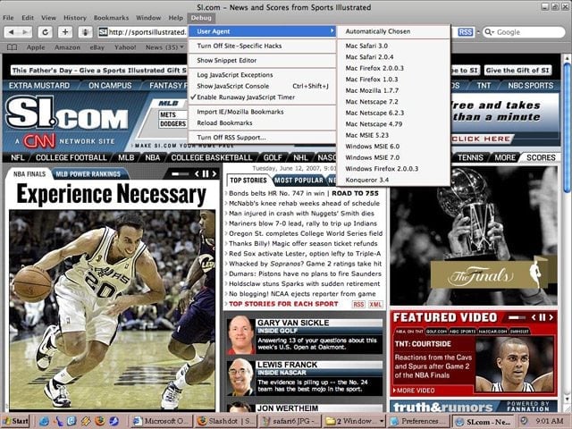Screen dimensions: 572x429
Task: Reload the page with the refresh button
Action: tap(45, 32)
